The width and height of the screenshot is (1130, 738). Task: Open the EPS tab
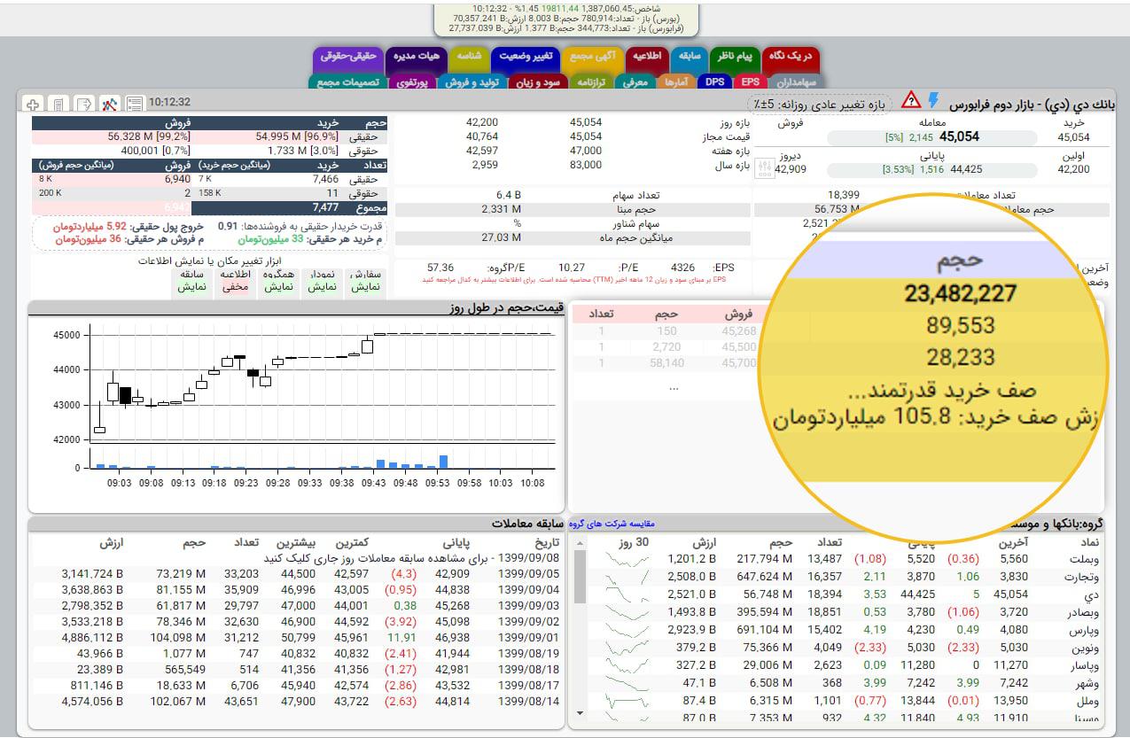pos(750,82)
